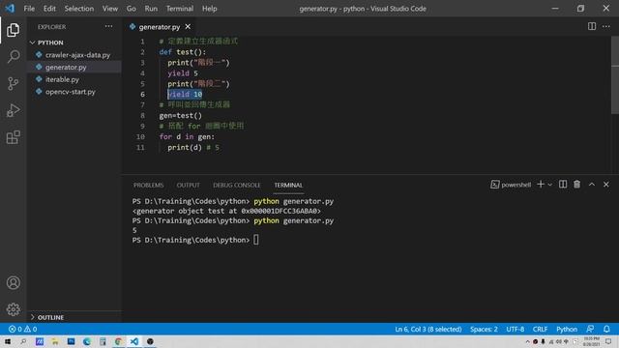Click the feedback icon in status bar
Image resolution: width=619 pixels, height=348 pixels.
pos(590,329)
